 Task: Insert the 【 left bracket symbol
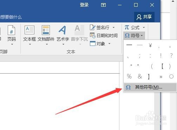click(162, 66)
